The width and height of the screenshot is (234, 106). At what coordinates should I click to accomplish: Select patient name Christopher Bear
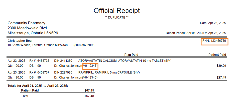coord(20,41)
